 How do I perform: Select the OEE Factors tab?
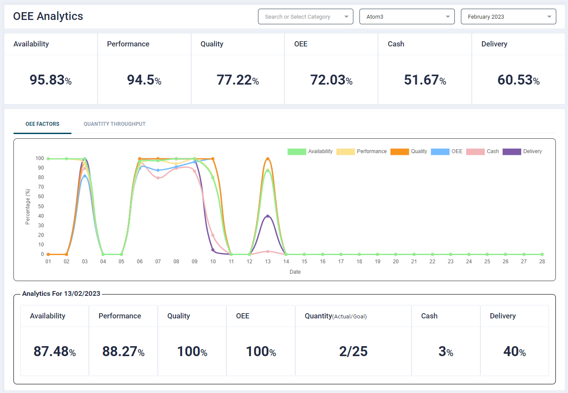click(x=42, y=124)
